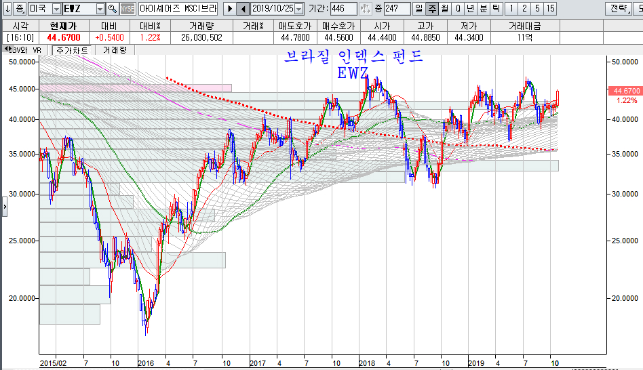Click the period input field showing 446

pos(343,9)
